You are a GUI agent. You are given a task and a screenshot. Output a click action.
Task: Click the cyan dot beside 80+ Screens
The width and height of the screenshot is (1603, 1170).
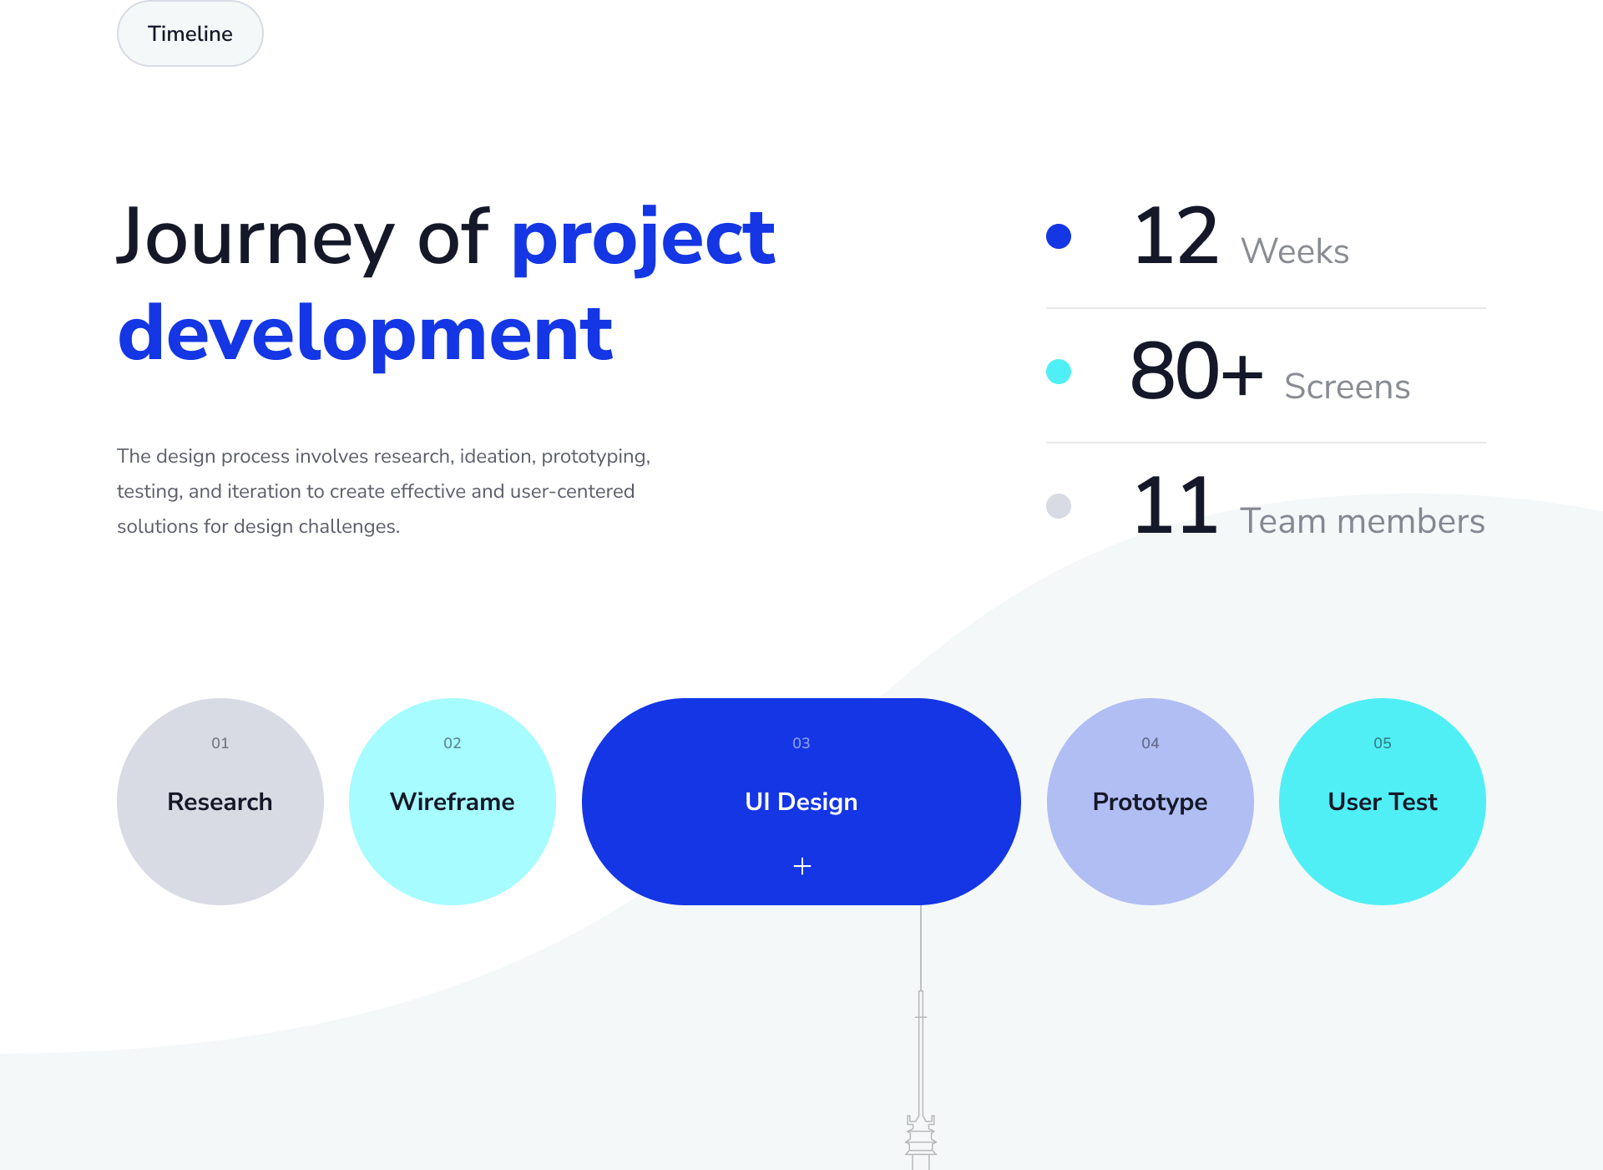1059,372
